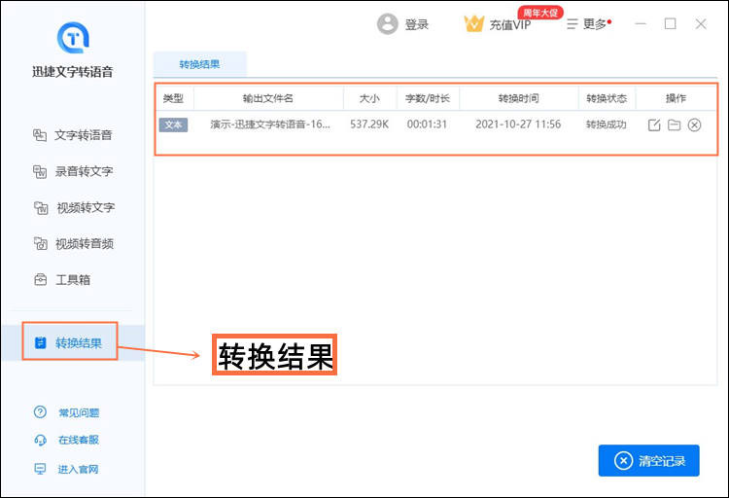Open 在线客服 link

click(x=79, y=440)
